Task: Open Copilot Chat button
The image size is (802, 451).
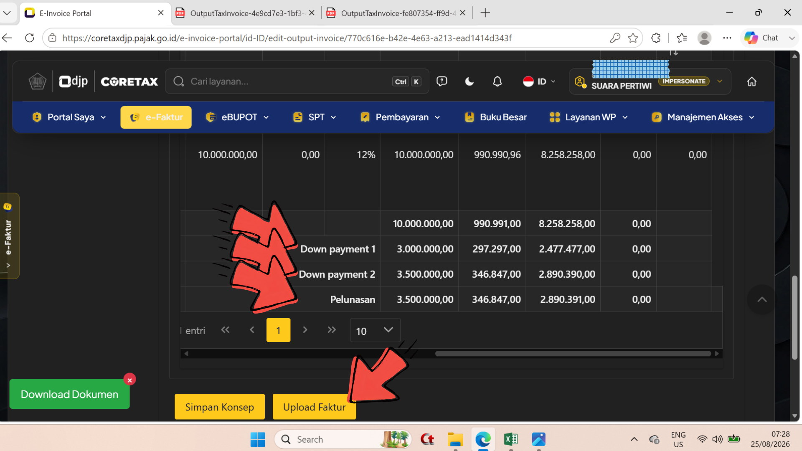Action: (x=761, y=38)
